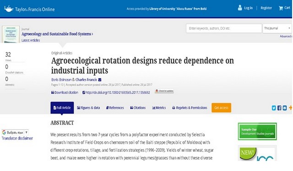Open Agroecology and Sustainable Food Systems journal link
The image size is (293, 171).
coord(57,34)
